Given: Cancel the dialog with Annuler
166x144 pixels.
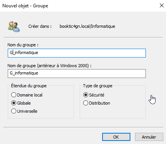Looking at the screenshot, I should (x=149, y=137).
